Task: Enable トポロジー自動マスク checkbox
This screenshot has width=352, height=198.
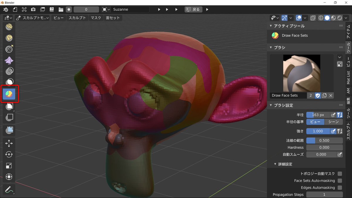Action: click(340, 174)
